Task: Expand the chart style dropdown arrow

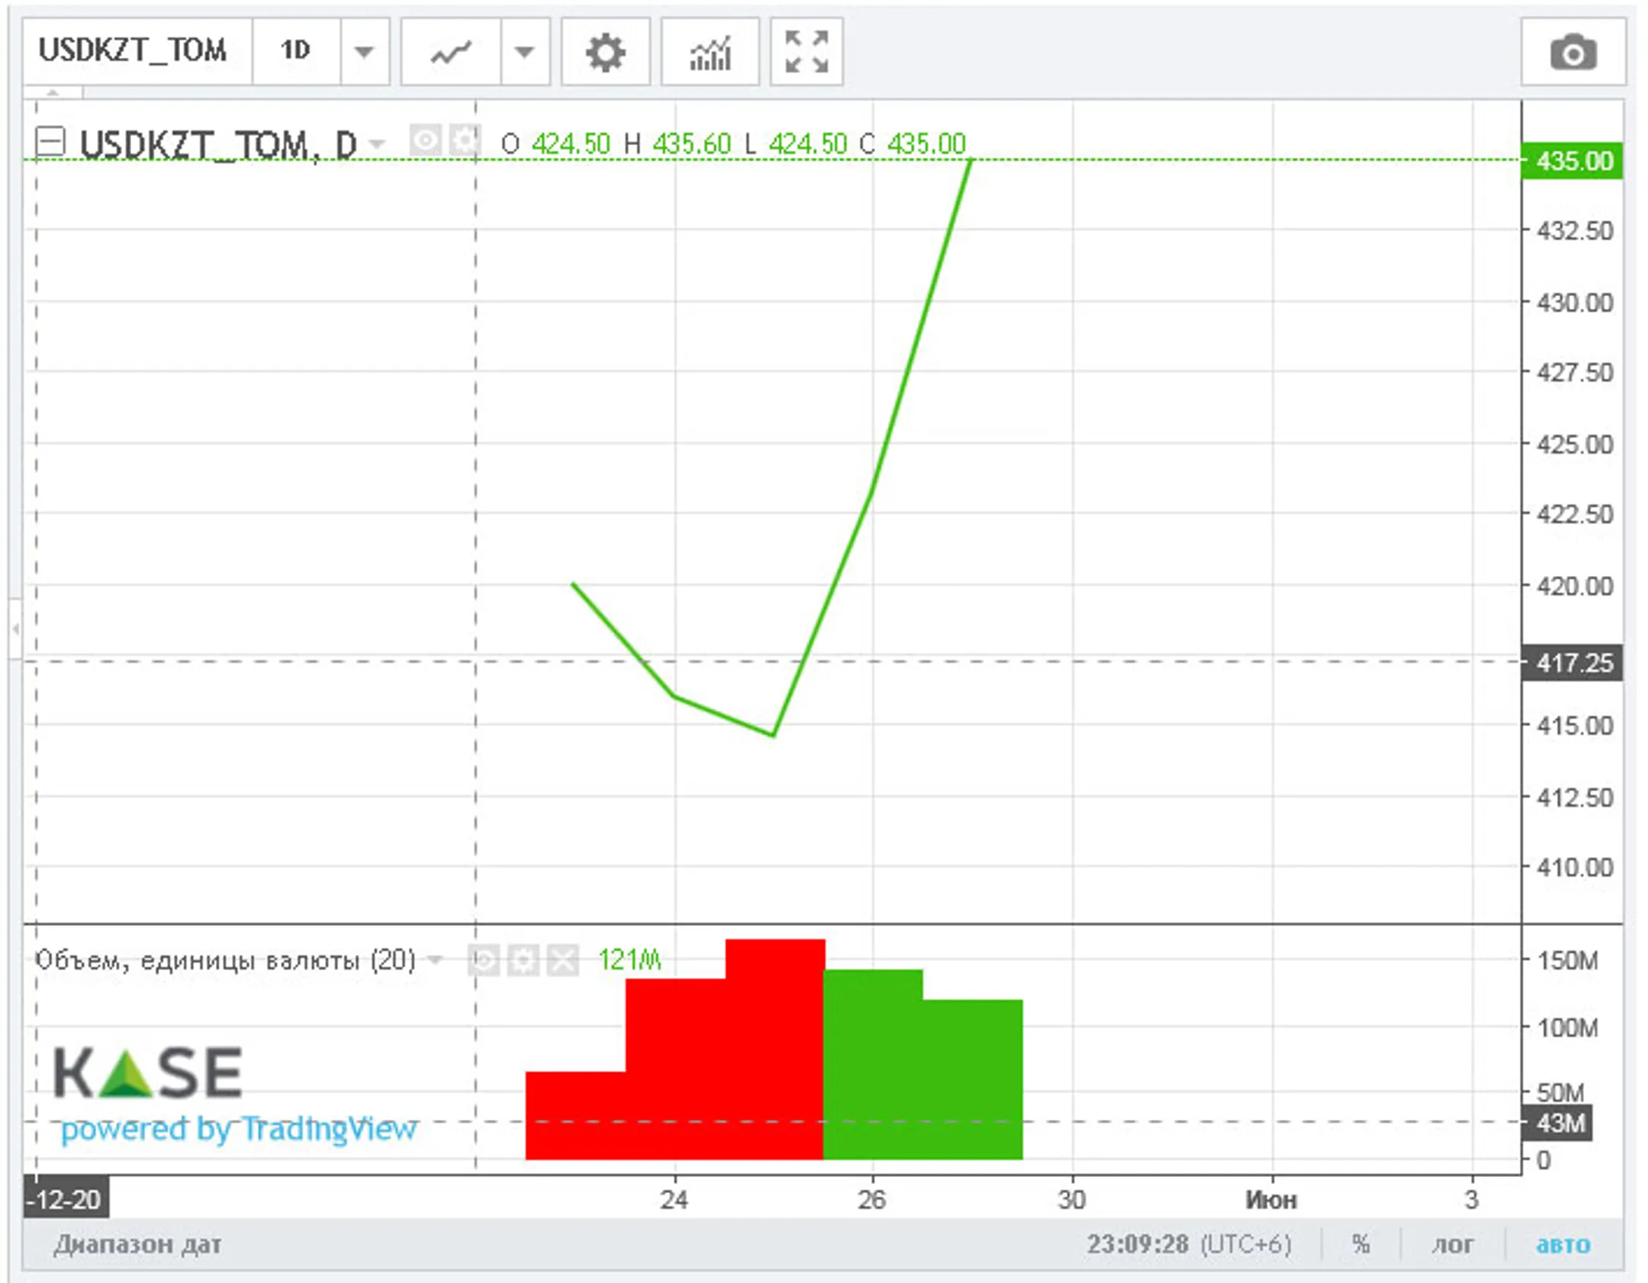Action: click(x=524, y=53)
